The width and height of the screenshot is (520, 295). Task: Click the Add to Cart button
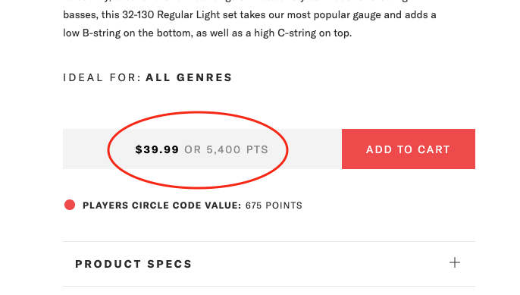click(409, 149)
